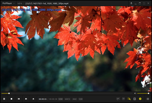Open the PotPlayer main menu dropdown
Screen dimensions: 152x103
[8, 3]
